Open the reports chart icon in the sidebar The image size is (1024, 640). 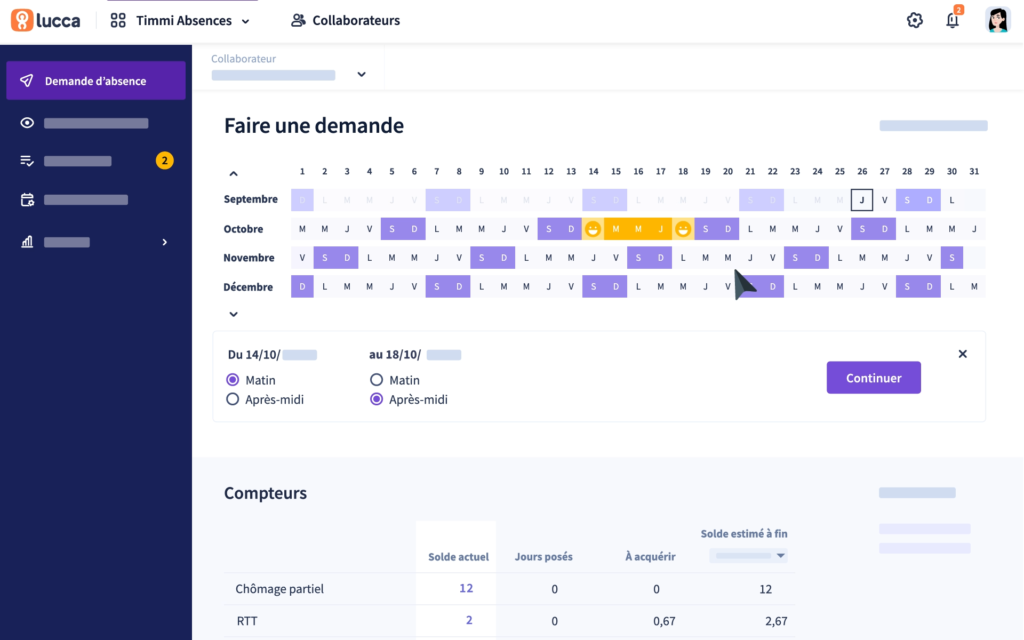pos(27,242)
